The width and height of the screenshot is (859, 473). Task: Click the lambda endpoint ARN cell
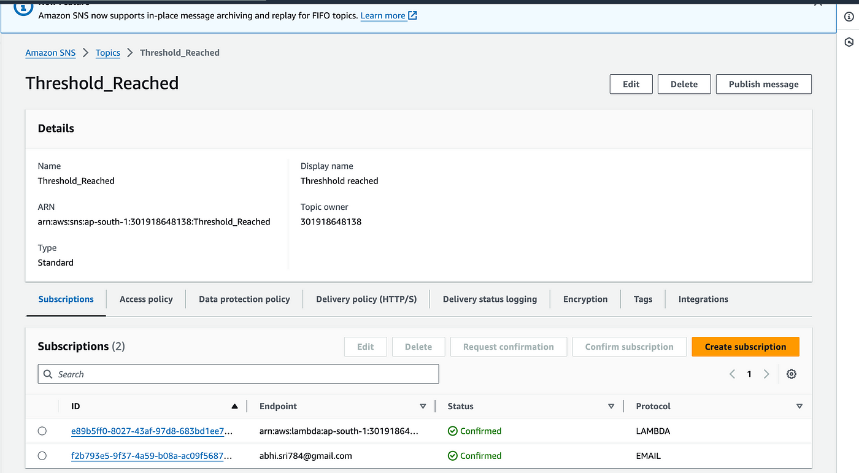pyautogui.click(x=339, y=431)
